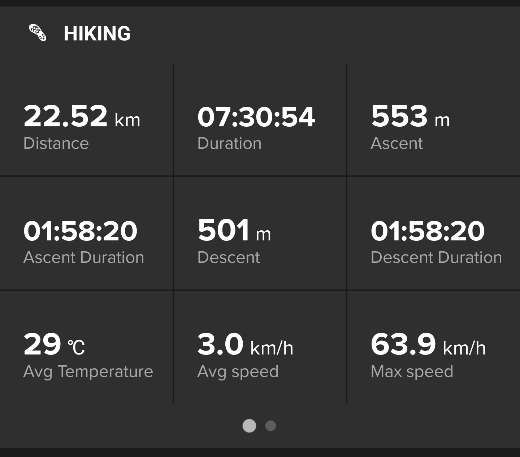Select the 63.9 km/h Max speed tile
Image resolution: width=520 pixels, height=457 pixels.
click(434, 347)
